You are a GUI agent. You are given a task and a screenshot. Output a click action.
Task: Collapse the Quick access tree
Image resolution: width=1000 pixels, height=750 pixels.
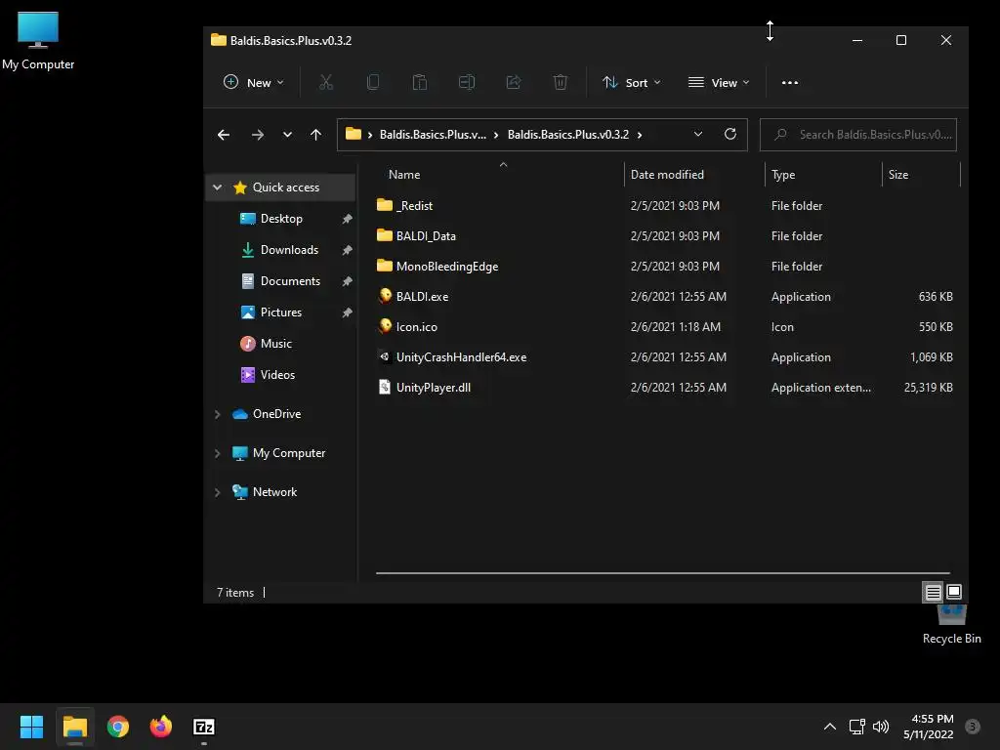(218, 187)
